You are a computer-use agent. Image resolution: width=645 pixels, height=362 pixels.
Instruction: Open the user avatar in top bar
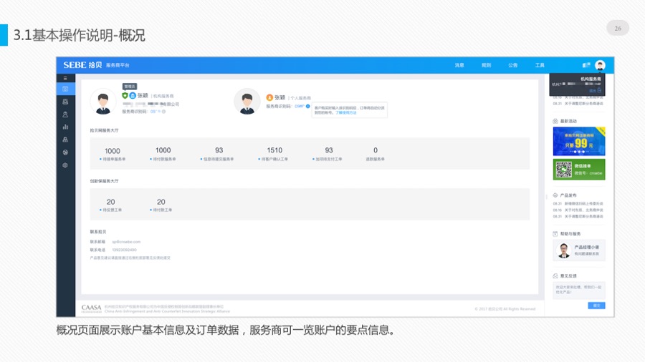pyautogui.click(x=600, y=65)
